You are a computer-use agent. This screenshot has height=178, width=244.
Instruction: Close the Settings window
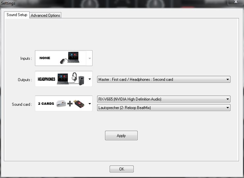pos(236,2)
